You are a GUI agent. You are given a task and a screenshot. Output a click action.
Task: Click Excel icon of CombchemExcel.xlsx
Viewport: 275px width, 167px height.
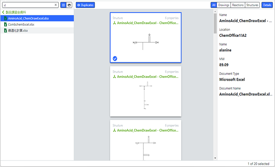pos(5,25)
